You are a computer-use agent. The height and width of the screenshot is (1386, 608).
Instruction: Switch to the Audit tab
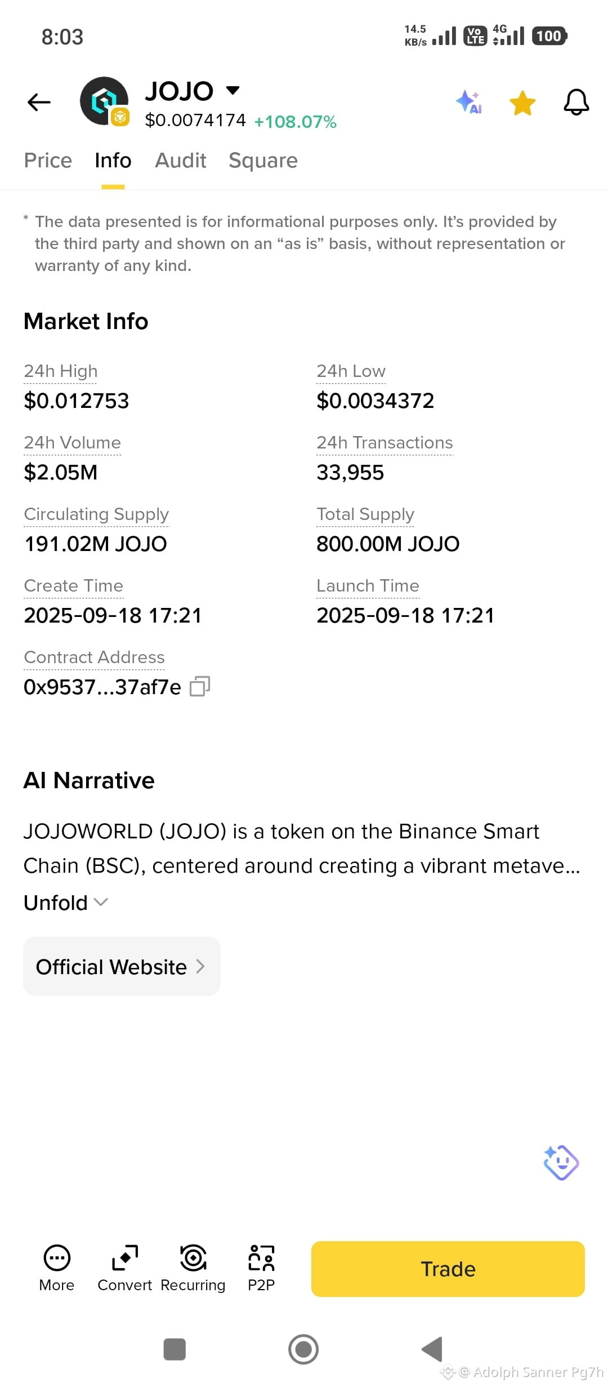[x=180, y=161]
